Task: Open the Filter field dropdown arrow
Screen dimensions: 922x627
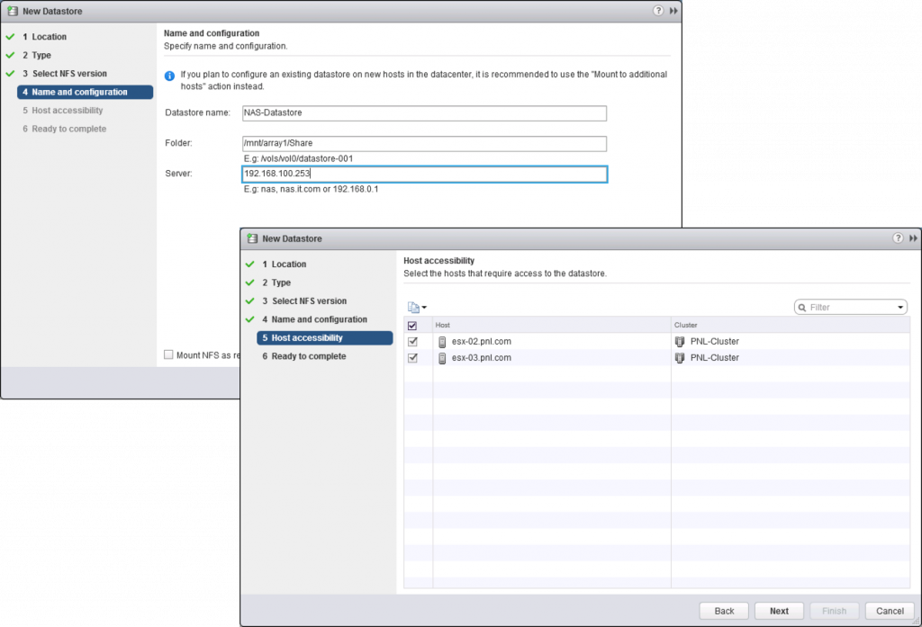Action: click(900, 307)
